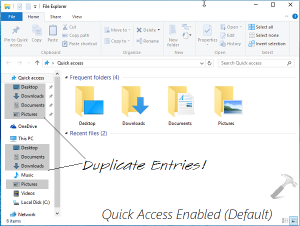Click Properties quick toolbar icon in title bar
Screen dimensions: 300x226
(x=19, y=6)
